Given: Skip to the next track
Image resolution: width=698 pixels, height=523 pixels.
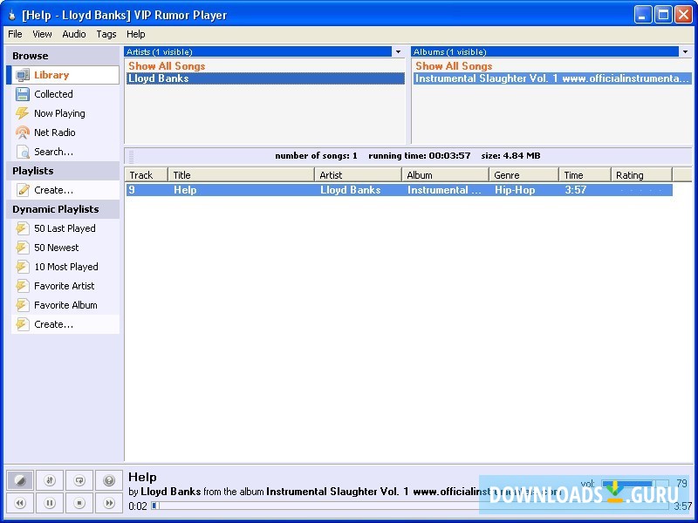Looking at the screenshot, I should click(109, 503).
